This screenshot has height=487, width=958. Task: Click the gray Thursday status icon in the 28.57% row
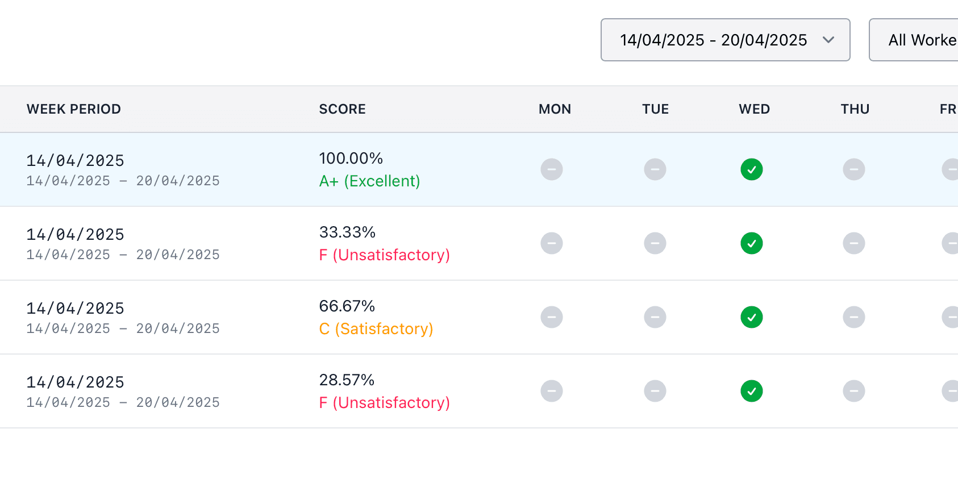click(x=854, y=391)
